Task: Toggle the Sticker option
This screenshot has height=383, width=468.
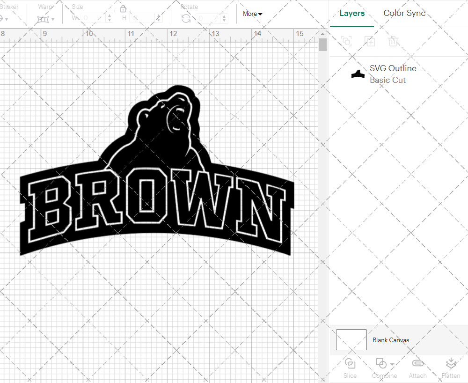Action: 4,19
